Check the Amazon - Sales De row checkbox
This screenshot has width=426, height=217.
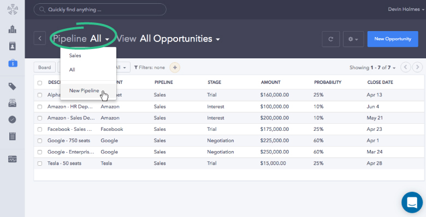(40, 118)
